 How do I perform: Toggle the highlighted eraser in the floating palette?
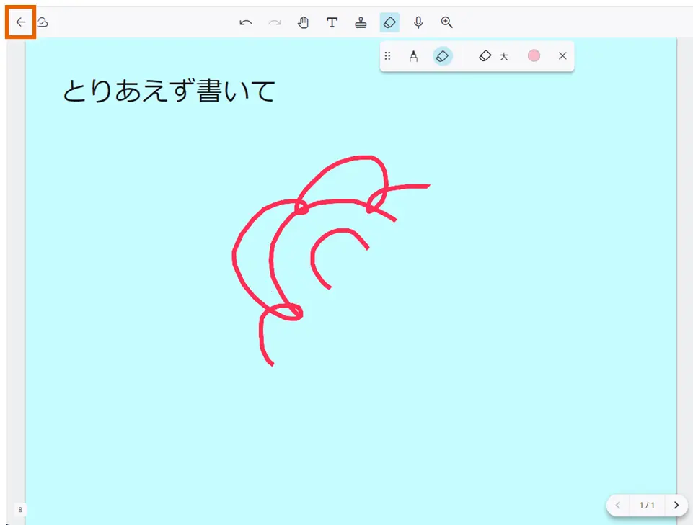442,55
